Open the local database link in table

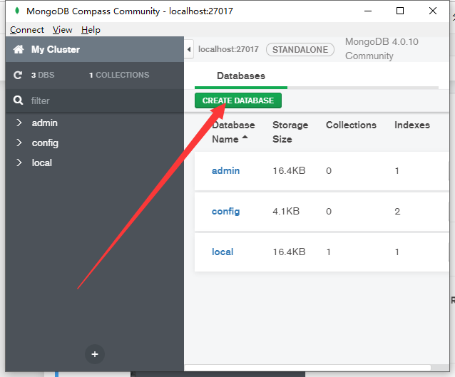point(223,252)
